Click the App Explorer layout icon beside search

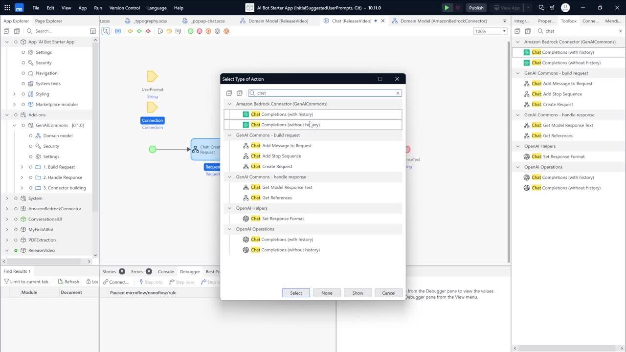93,31
